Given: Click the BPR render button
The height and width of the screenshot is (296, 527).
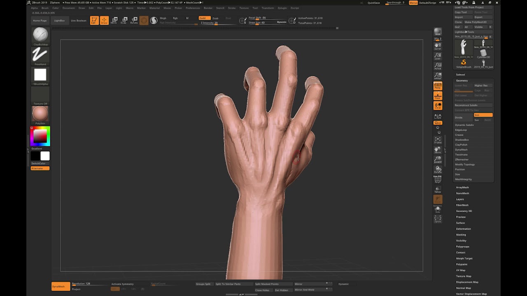Looking at the screenshot, I should (x=438, y=32).
